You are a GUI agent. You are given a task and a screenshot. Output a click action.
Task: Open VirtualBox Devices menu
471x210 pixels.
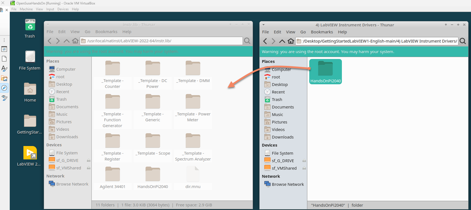pyautogui.click(x=63, y=9)
